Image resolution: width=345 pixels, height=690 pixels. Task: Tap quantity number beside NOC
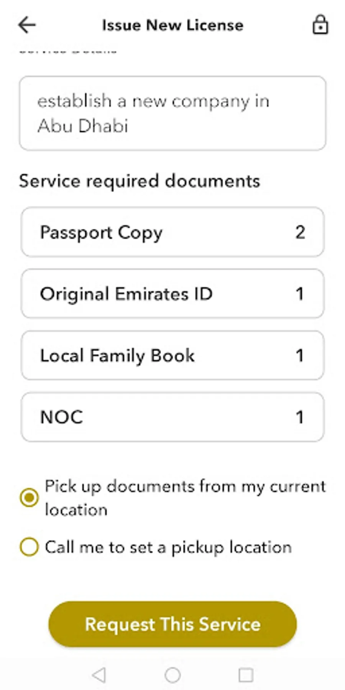[300, 417]
